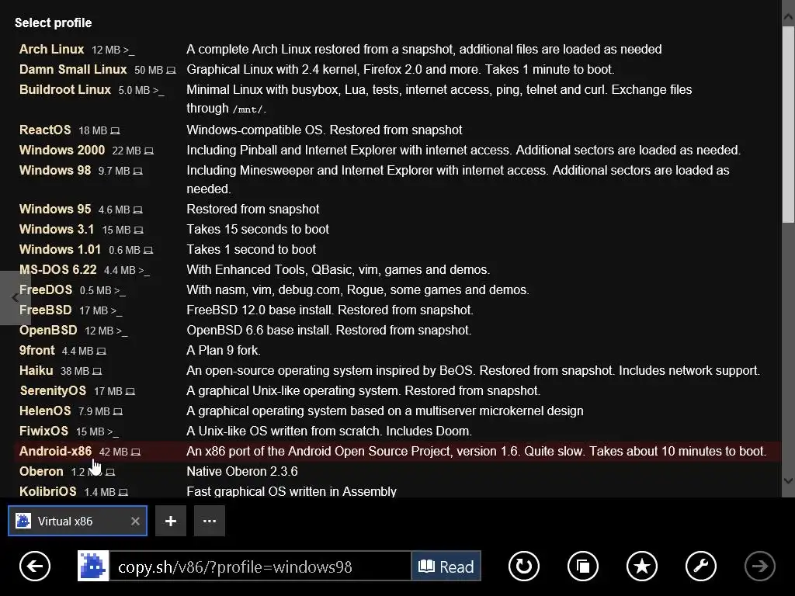Click the "Restored from snapshot" Windows 95 description

[x=253, y=209]
